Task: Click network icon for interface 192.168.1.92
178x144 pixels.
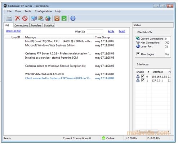Action: [138, 76]
